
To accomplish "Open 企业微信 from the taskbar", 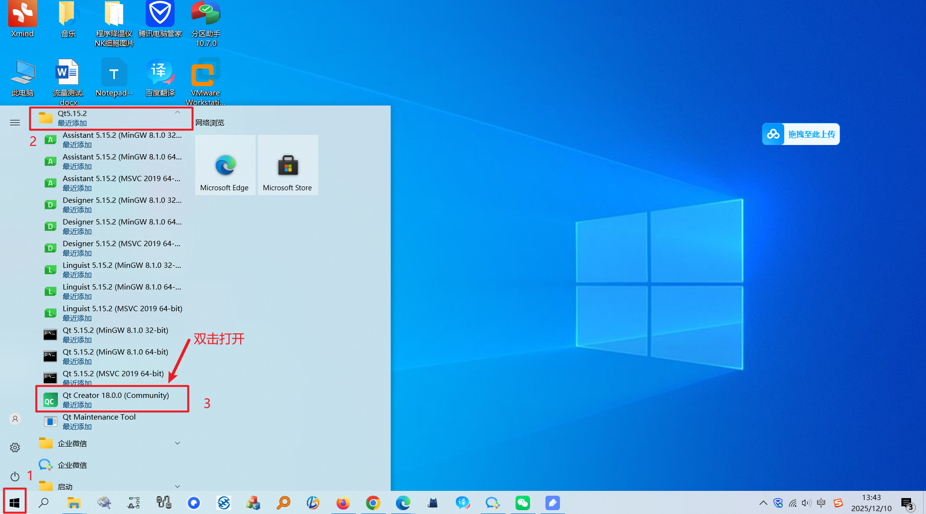I will 492,503.
